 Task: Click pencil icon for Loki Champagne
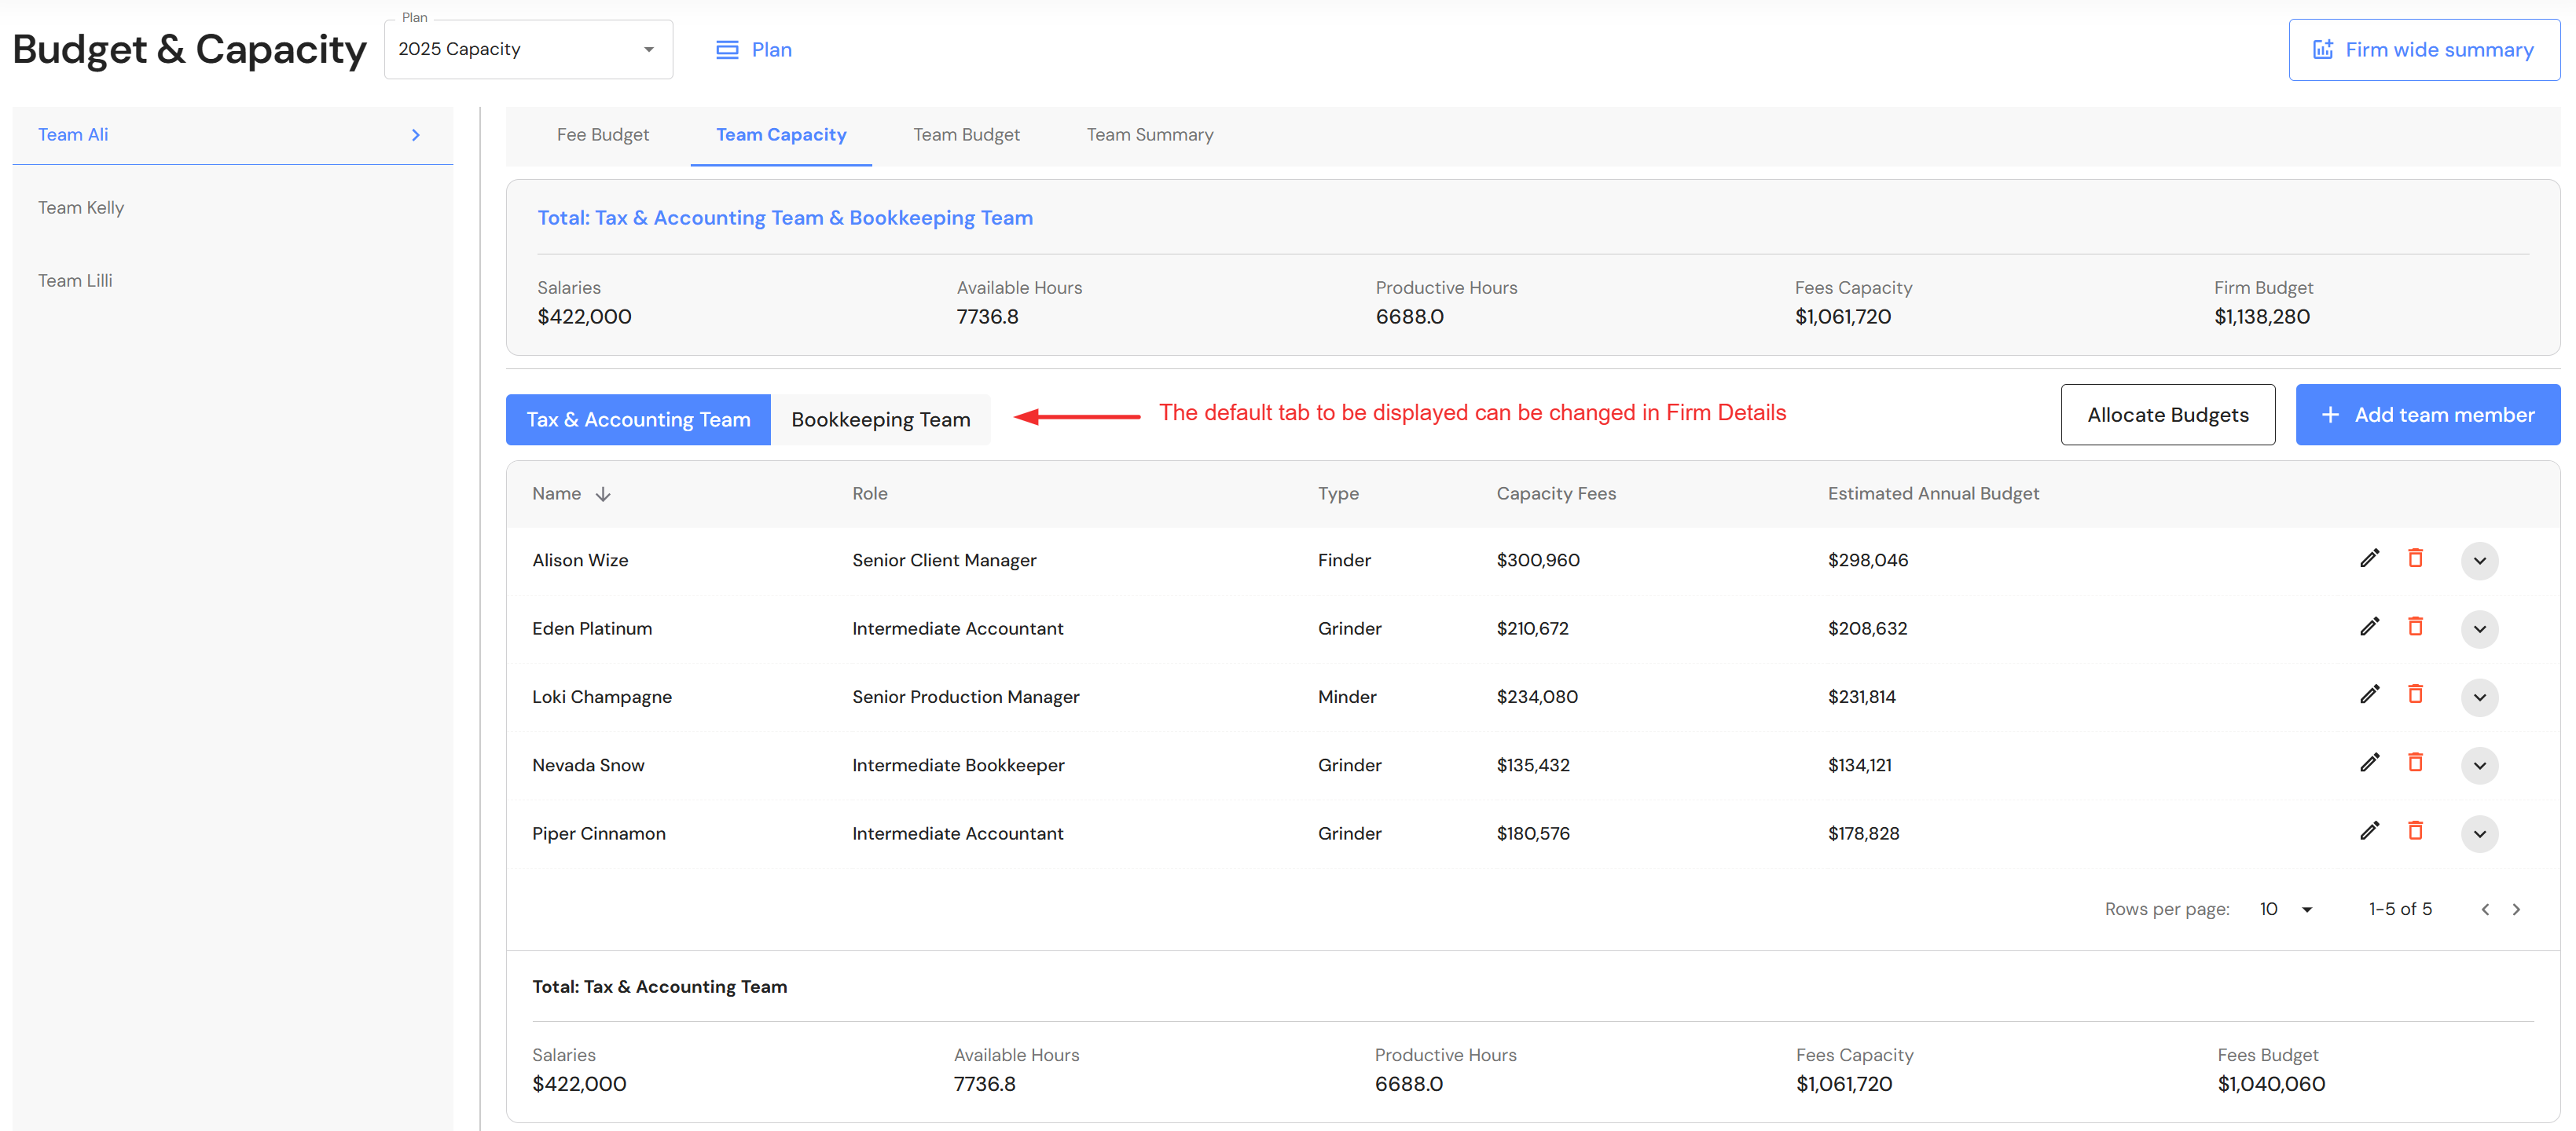(x=2369, y=694)
